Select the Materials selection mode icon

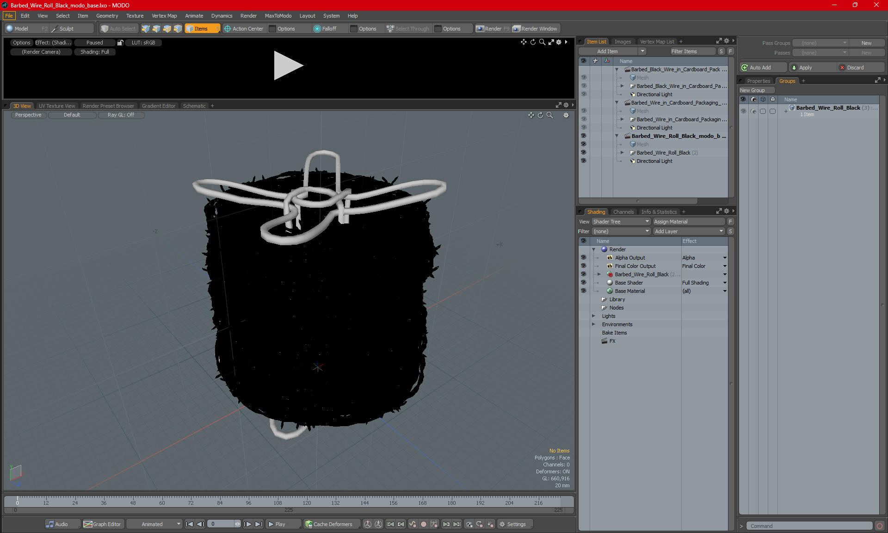coord(178,29)
